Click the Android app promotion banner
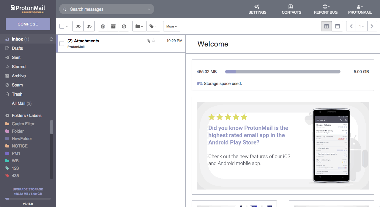The width and height of the screenshot is (380, 207). (283, 146)
